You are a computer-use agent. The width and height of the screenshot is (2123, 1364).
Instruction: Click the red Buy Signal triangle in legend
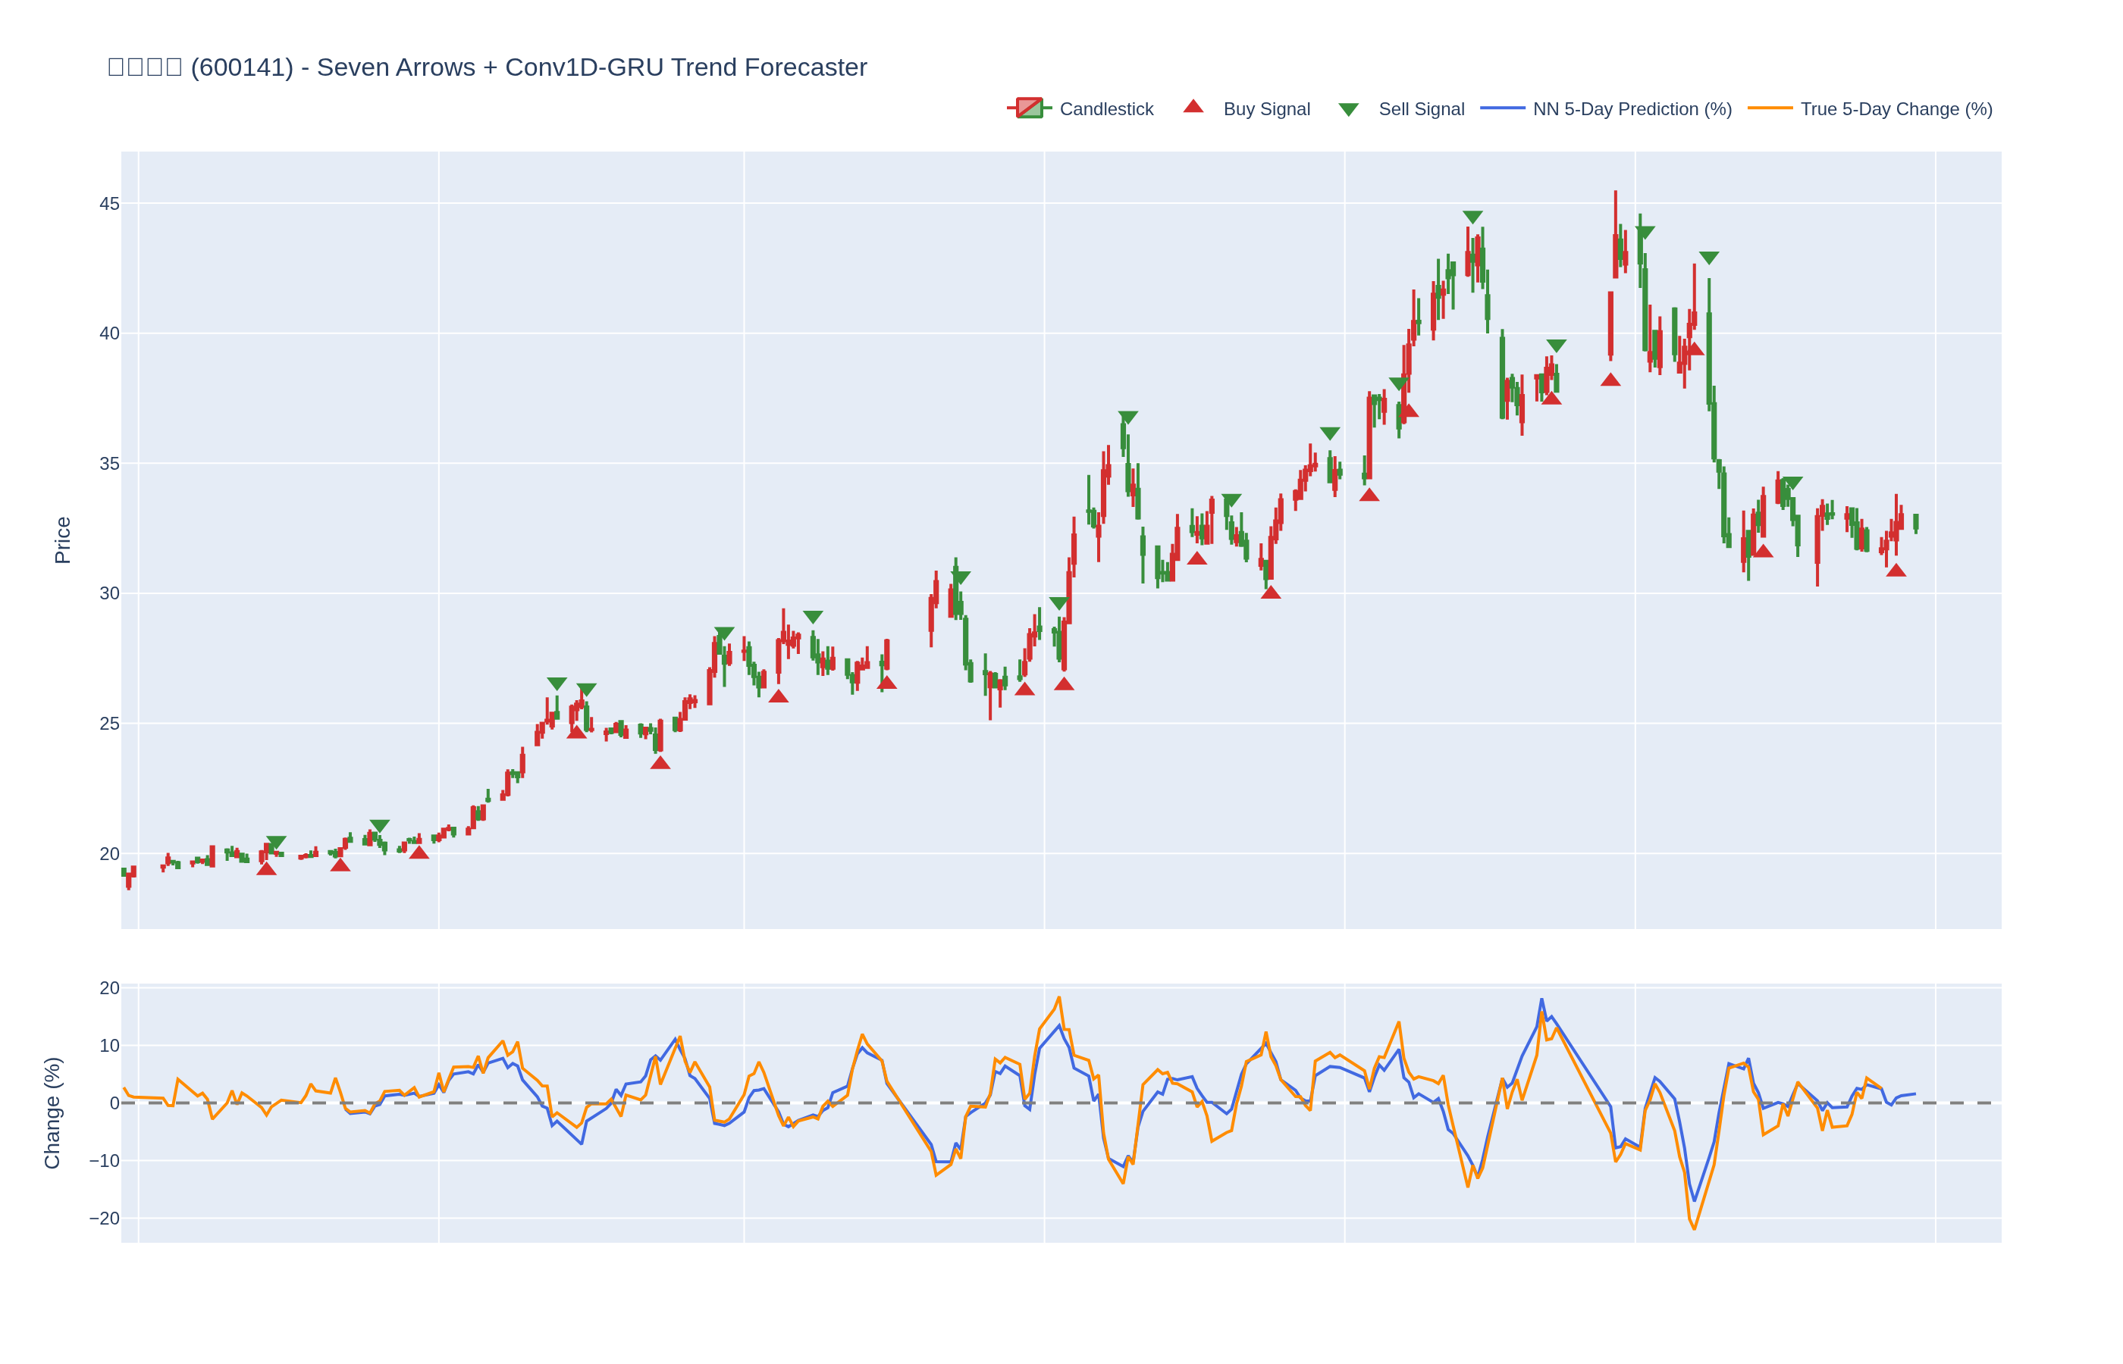pos(1193,107)
